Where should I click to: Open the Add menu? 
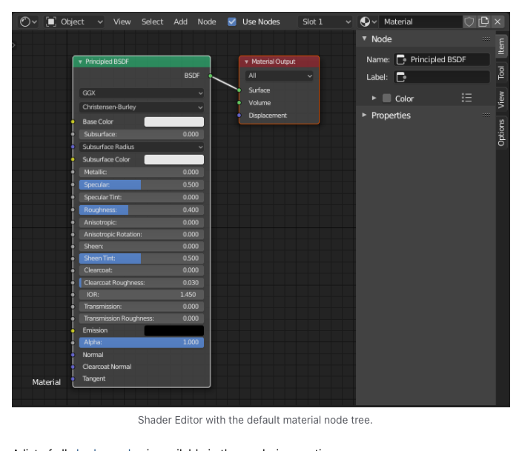pyautogui.click(x=180, y=22)
